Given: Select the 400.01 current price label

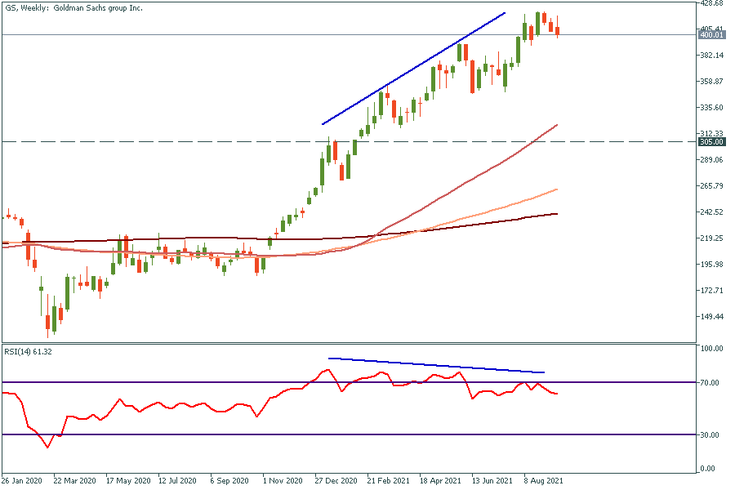Looking at the screenshot, I should [712, 35].
